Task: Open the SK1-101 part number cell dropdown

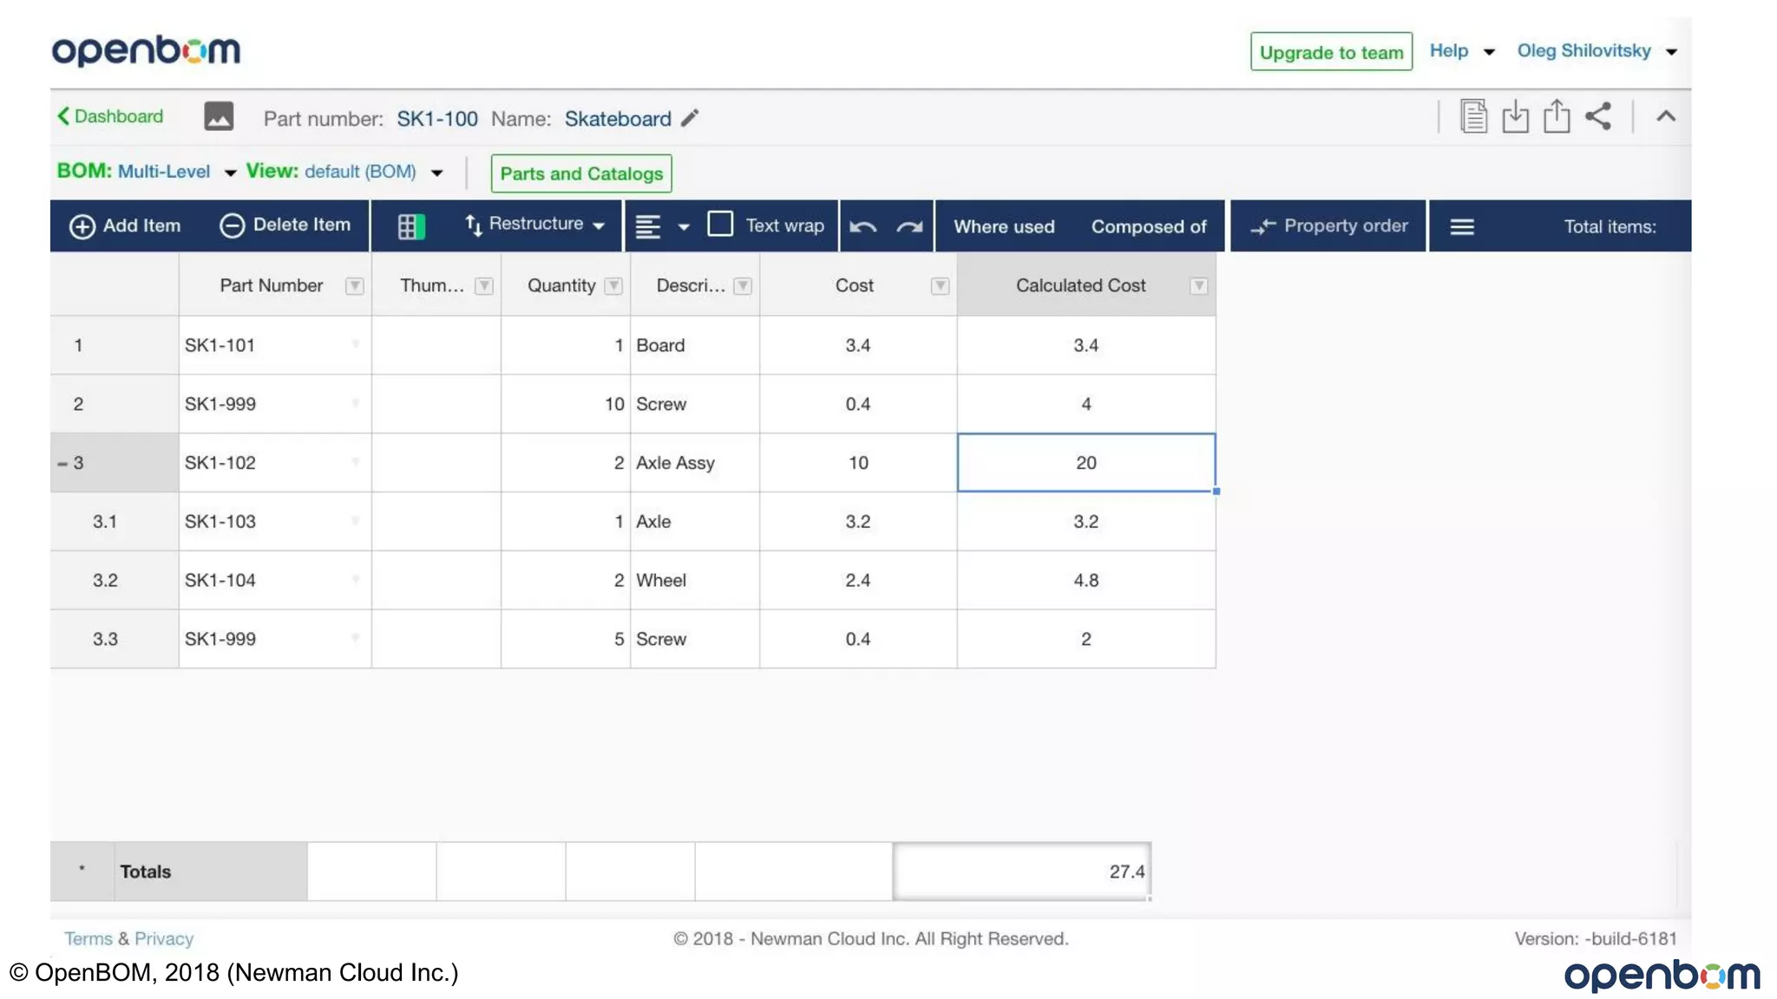Action: [355, 345]
